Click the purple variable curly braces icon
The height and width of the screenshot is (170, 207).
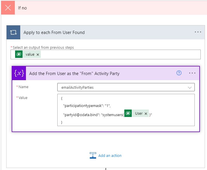[x=19, y=73]
